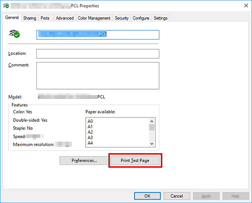Image resolution: width=252 pixels, height=203 pixels.
Task: Open printing Preferences
Action: tap(84, 161)
